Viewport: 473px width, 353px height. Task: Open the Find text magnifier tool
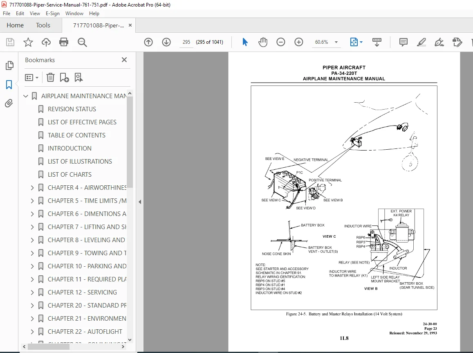coord(82,42)
